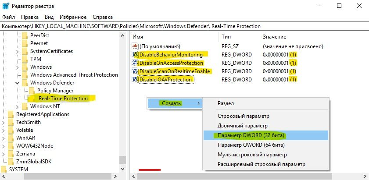The image size is (369, 180).
Task: Click the Windows Defender folder icon
Action: click(x=25, y=83)
